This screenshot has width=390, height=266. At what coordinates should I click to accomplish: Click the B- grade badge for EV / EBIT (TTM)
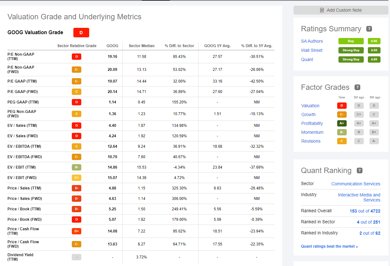coord(77,167)
